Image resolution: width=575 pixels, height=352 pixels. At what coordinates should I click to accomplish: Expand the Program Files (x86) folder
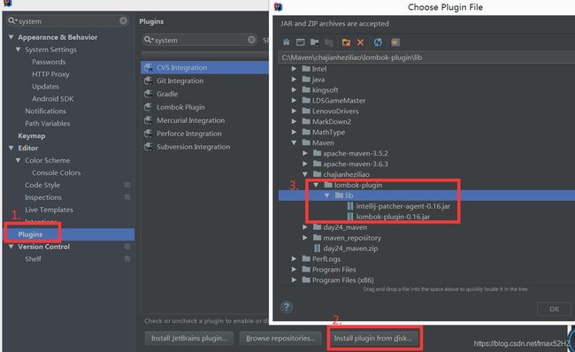pyautogui.click(x=294, y=279)
